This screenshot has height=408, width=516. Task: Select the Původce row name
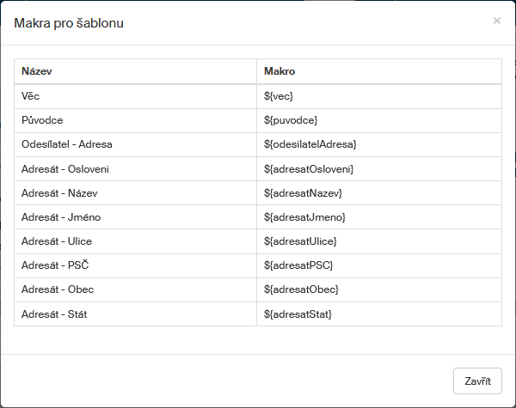pos(42,120)
